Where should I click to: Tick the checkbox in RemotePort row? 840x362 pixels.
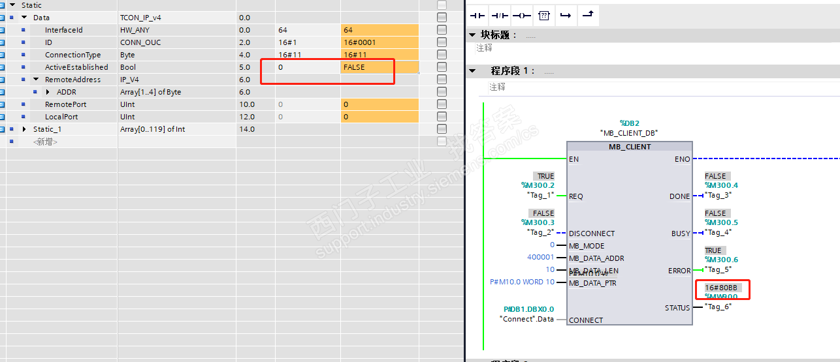[x=442, y=104]
